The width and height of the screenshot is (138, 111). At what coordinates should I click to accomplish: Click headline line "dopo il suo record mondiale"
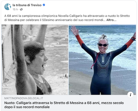click(x=27, y=107)
